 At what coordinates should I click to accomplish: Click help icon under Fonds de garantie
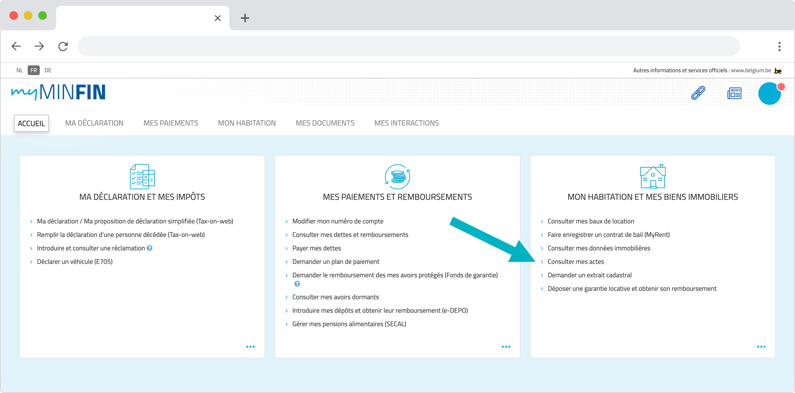(x=297, y=284)
